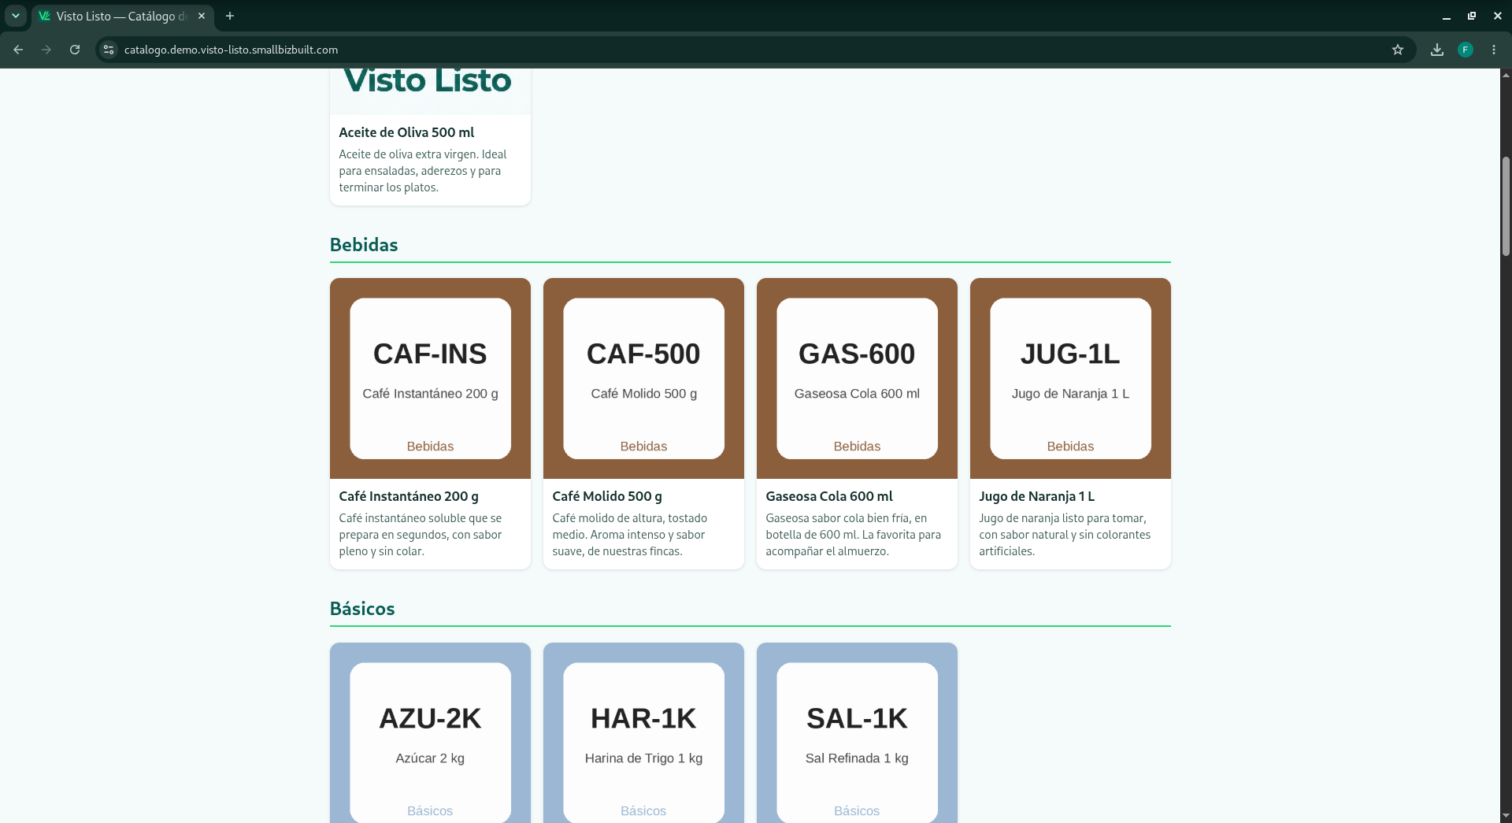Open the CAF-500 product image
1512x823 pixels.
tap(643, 378)
